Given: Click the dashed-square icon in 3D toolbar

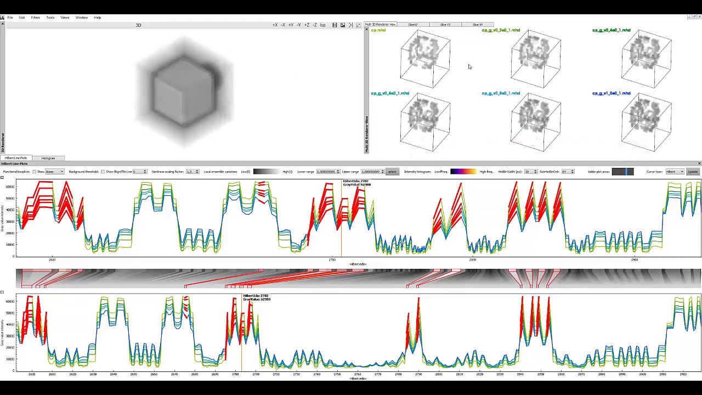Looking at the screenshot, I should pos(359,25).
